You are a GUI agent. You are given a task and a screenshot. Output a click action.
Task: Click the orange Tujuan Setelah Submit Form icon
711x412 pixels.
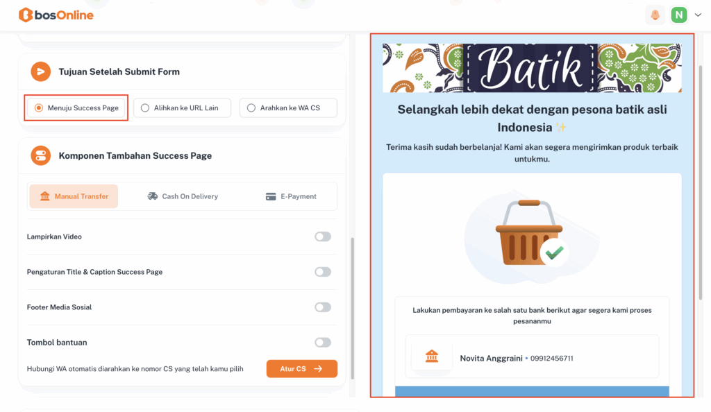click(x=41, y=71)
